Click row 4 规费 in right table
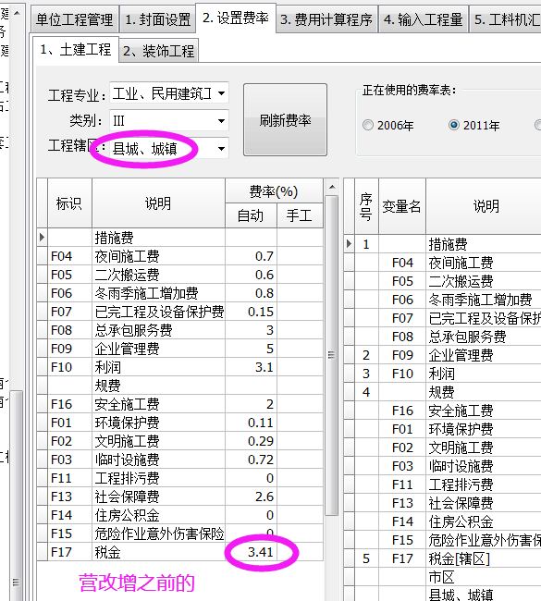The height and width of the screenshot is (601, 541). 442,392
